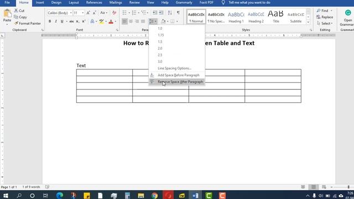Viewport: 354px width, 199px height.
Task: Apply red font color
Action: click(x=111, y=22)
